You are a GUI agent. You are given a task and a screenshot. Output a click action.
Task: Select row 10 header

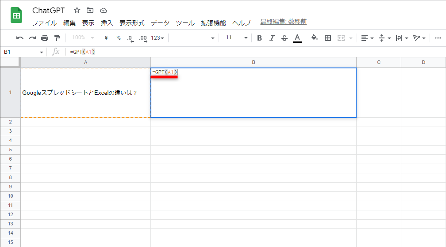(11, 196)
